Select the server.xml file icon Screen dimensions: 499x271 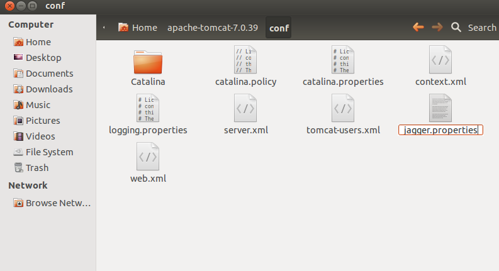pos(245,108)
